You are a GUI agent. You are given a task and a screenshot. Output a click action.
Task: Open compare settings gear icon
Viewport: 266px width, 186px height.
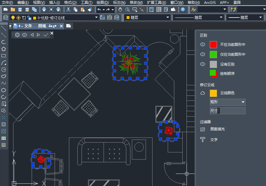click(x=17, y=35)
